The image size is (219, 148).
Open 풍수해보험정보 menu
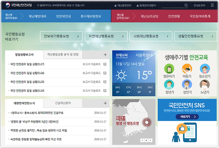[x=91, y=16]
